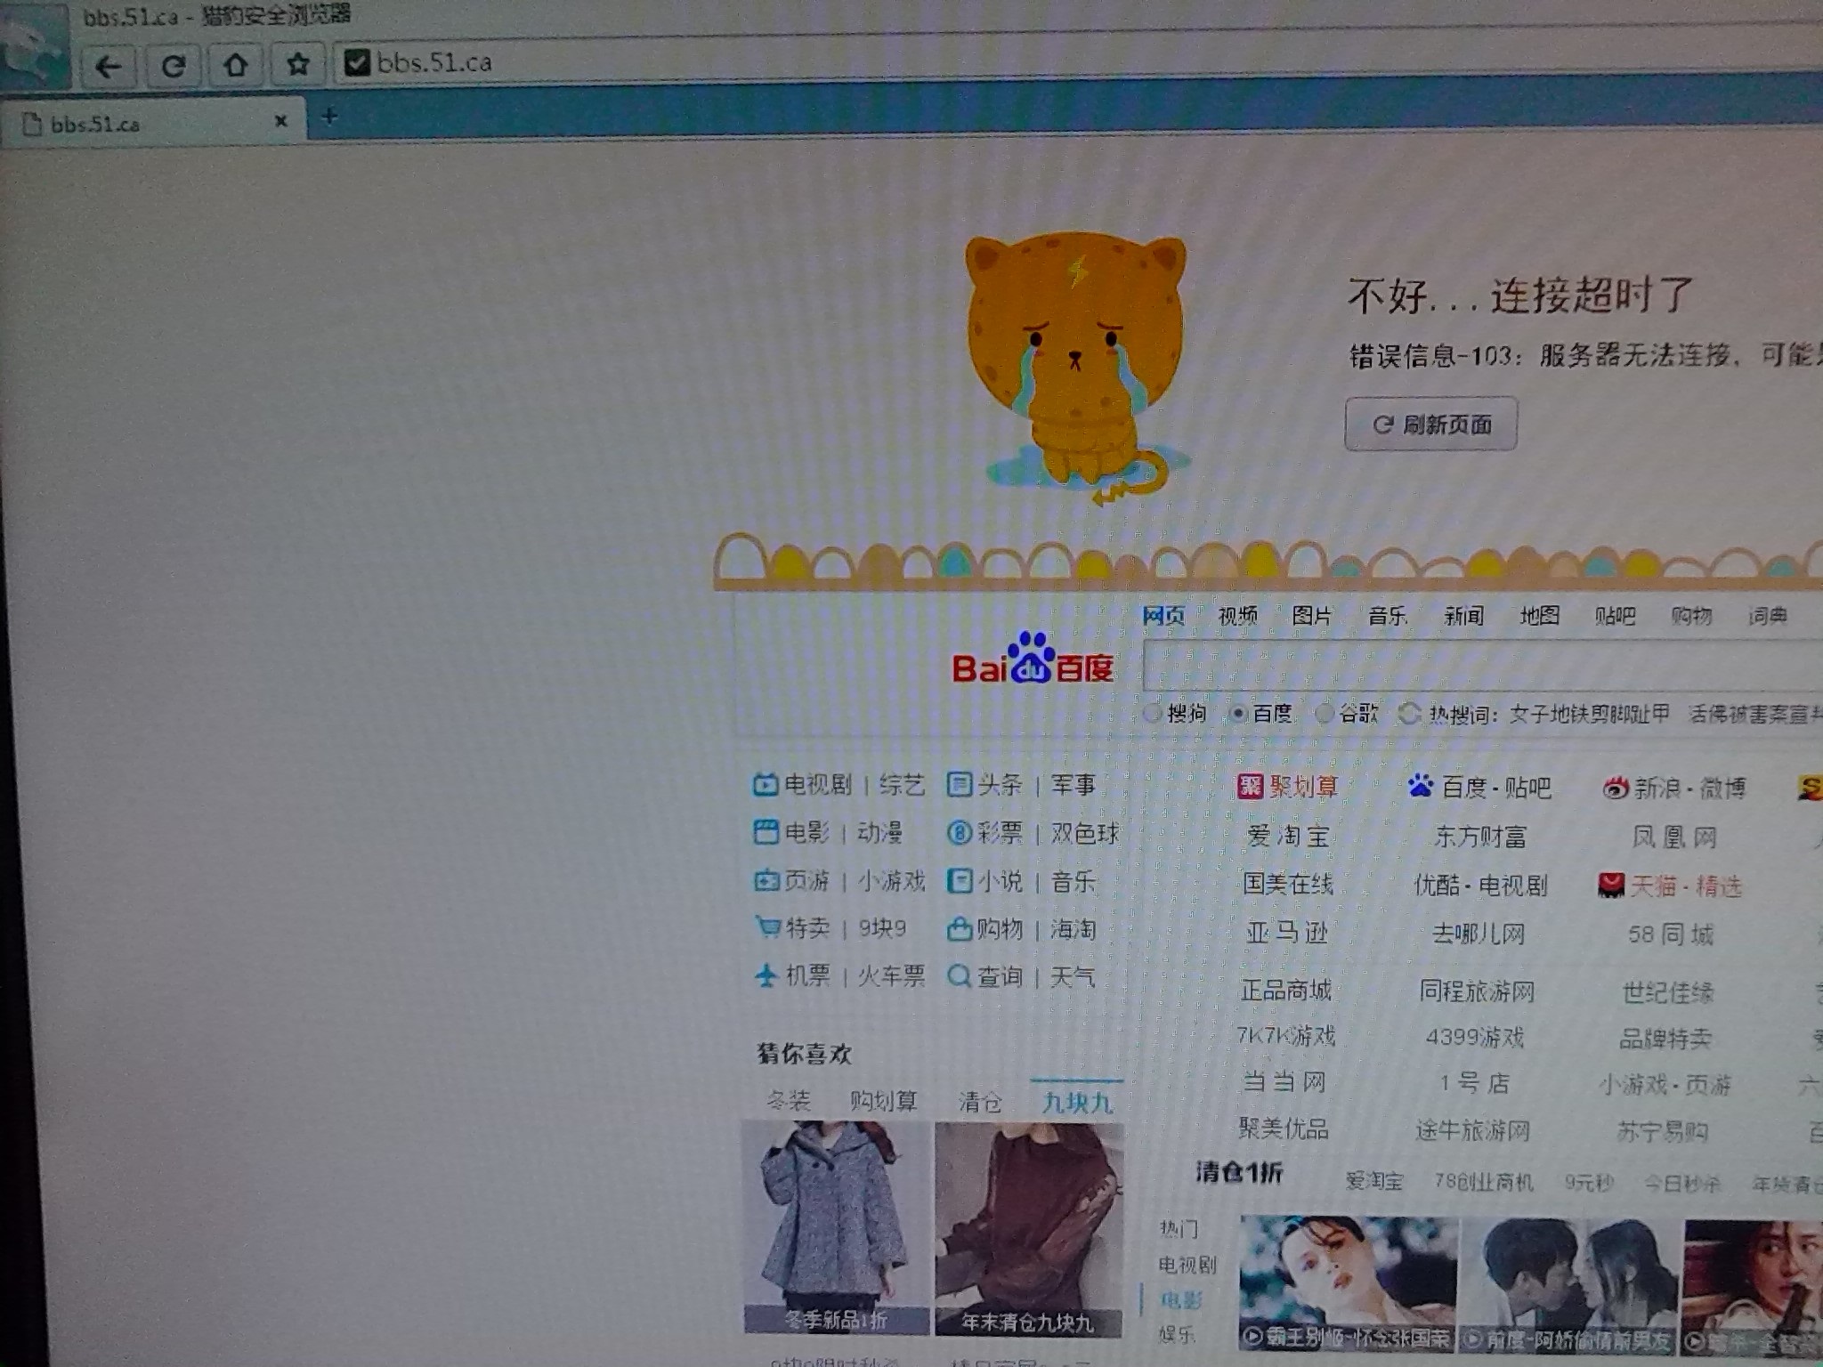
Task: Click the reload icon in toolbar
Action: [174, 66]
